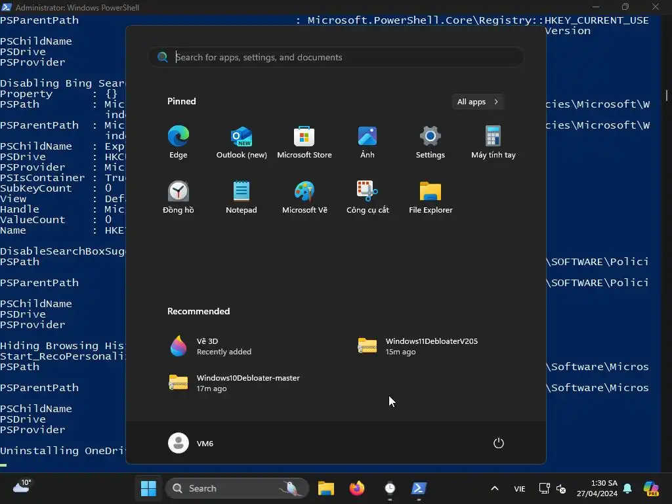Open network status tray icon
The width and height of the screenshot is (672, 504).
[544, 488]
